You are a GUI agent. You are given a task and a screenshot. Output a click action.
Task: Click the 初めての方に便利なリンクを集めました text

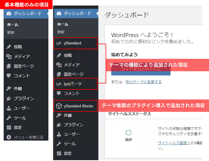pyautogui.click(x=152, y=42)
